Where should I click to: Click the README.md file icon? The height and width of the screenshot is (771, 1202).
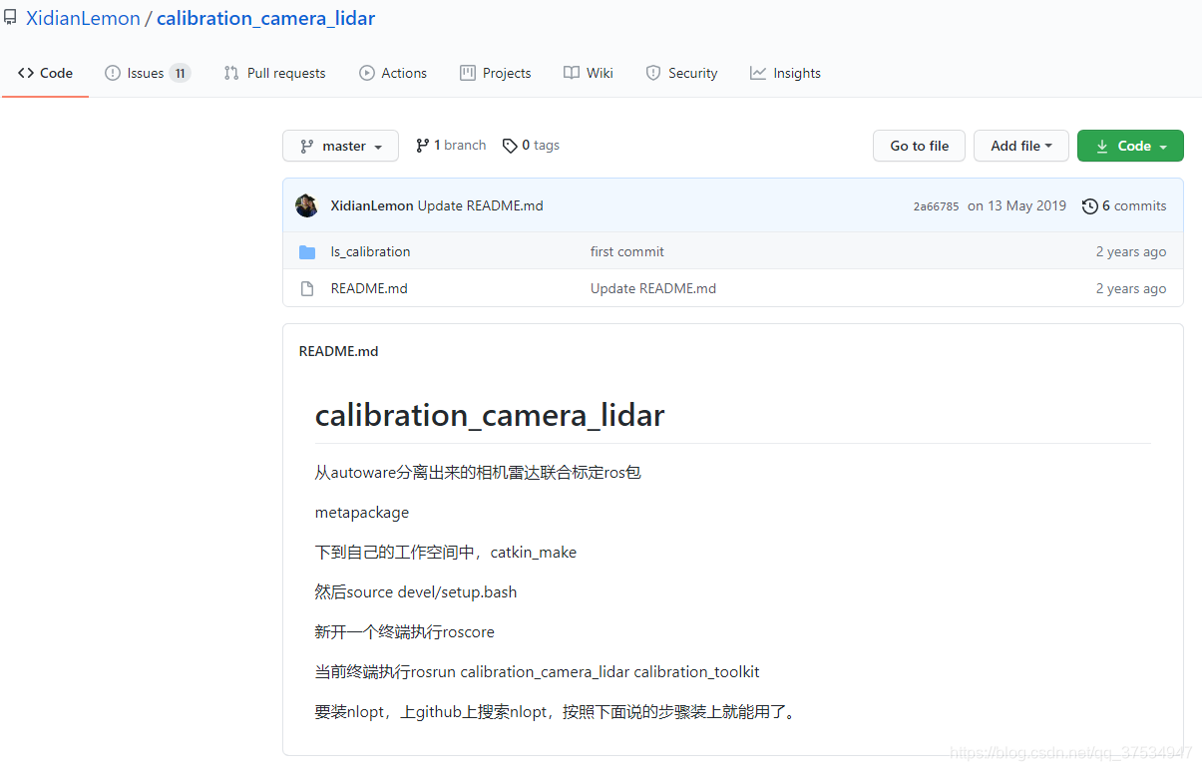[307, 288]
